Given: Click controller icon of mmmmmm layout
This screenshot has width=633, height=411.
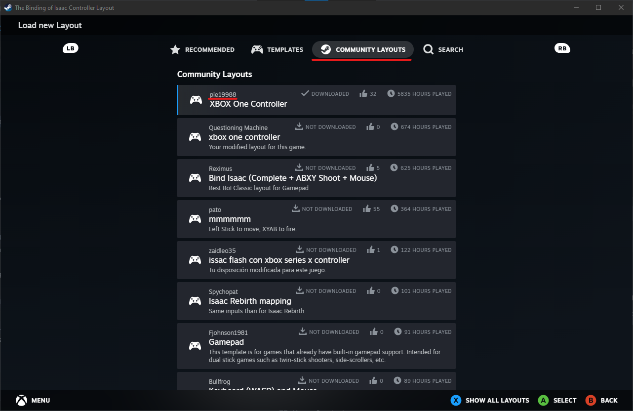Looking at the screenshot, I should (195, 219).
